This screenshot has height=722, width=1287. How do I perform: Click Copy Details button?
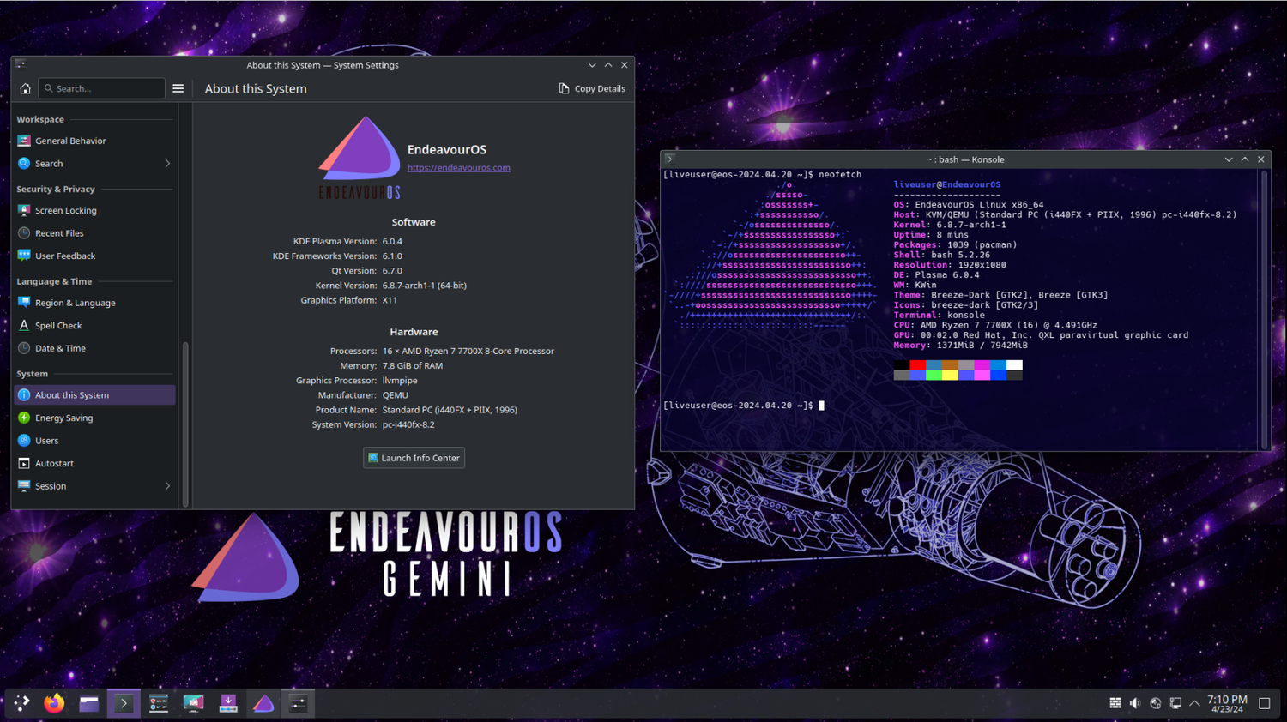point(592,88)
